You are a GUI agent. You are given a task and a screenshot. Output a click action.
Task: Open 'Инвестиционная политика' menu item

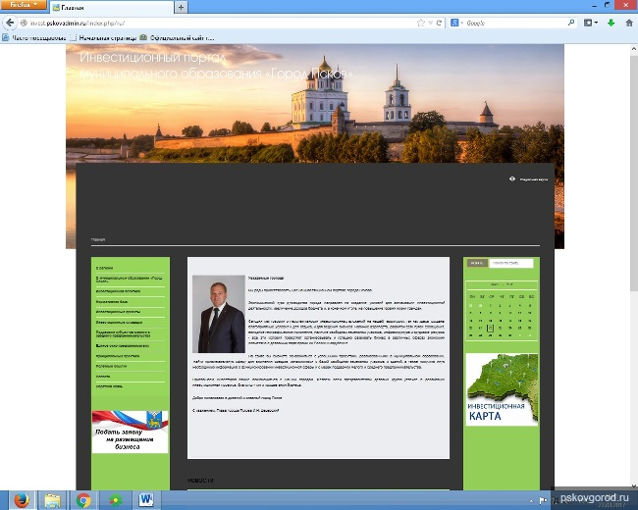coord(118,291)
